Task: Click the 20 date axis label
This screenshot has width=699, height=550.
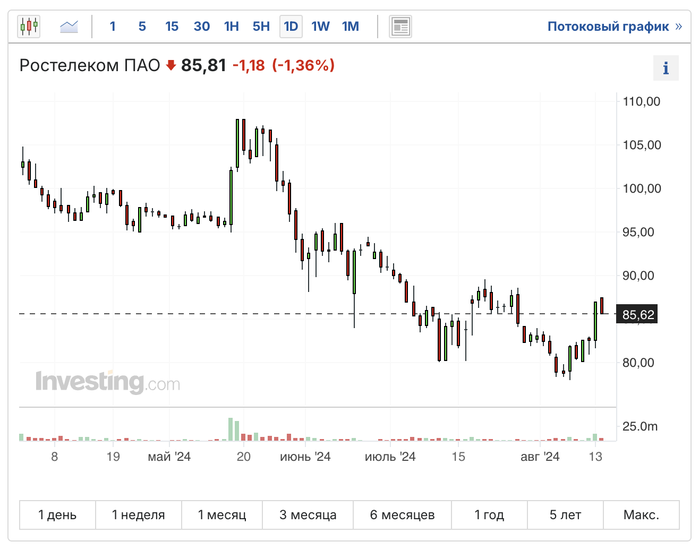Action: pyautogui.click(x=243, y=457)
